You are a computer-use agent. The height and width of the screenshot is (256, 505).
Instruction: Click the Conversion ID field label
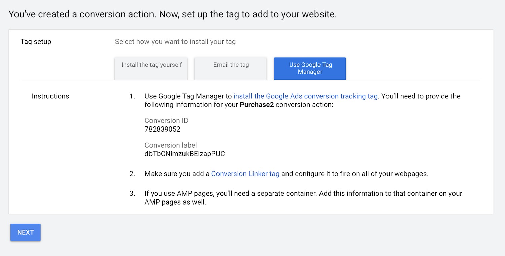166,120
